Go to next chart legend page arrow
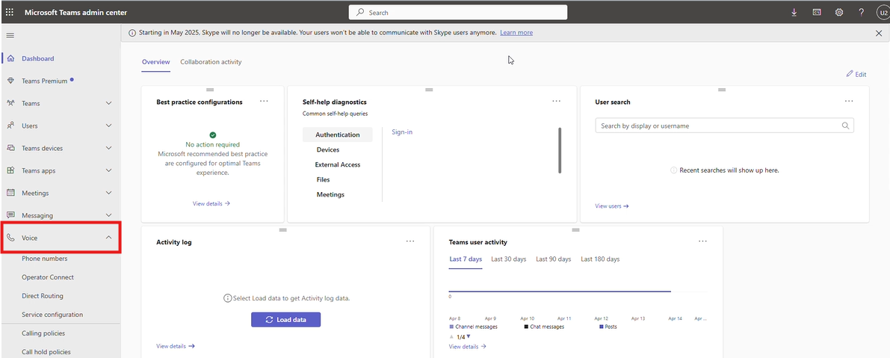The width and height of the screenshot is (890, 358). pos(469,337)
